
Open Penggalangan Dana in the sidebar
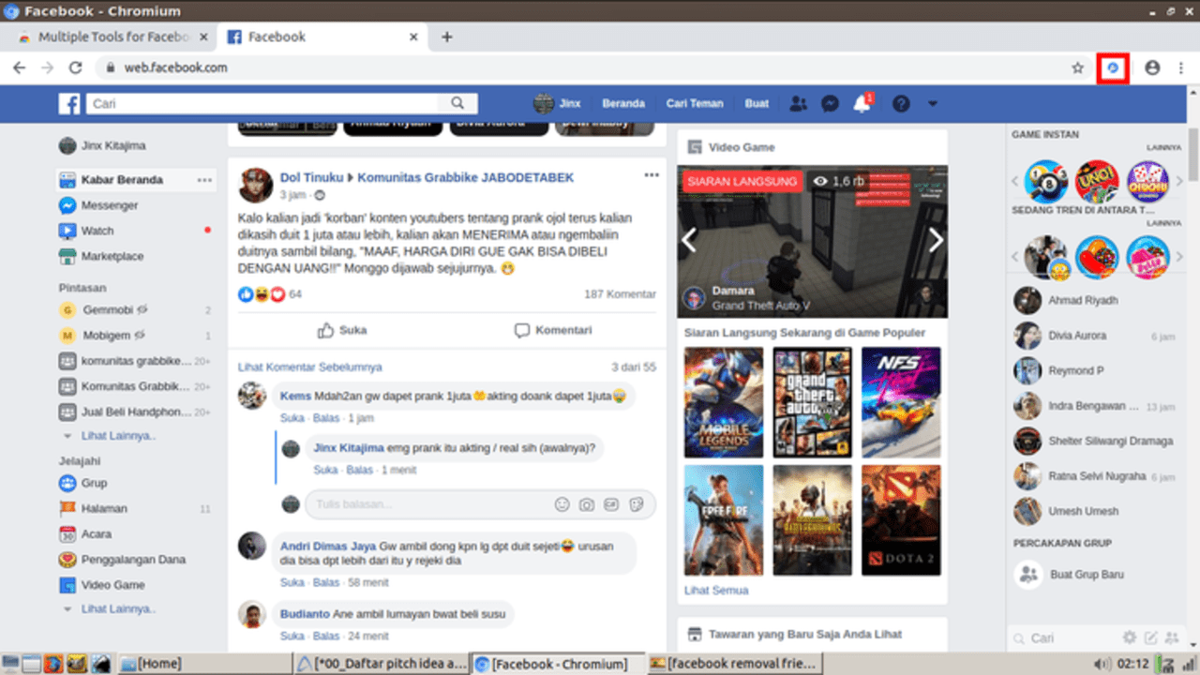pyautogui.click(x=122, y=560)
